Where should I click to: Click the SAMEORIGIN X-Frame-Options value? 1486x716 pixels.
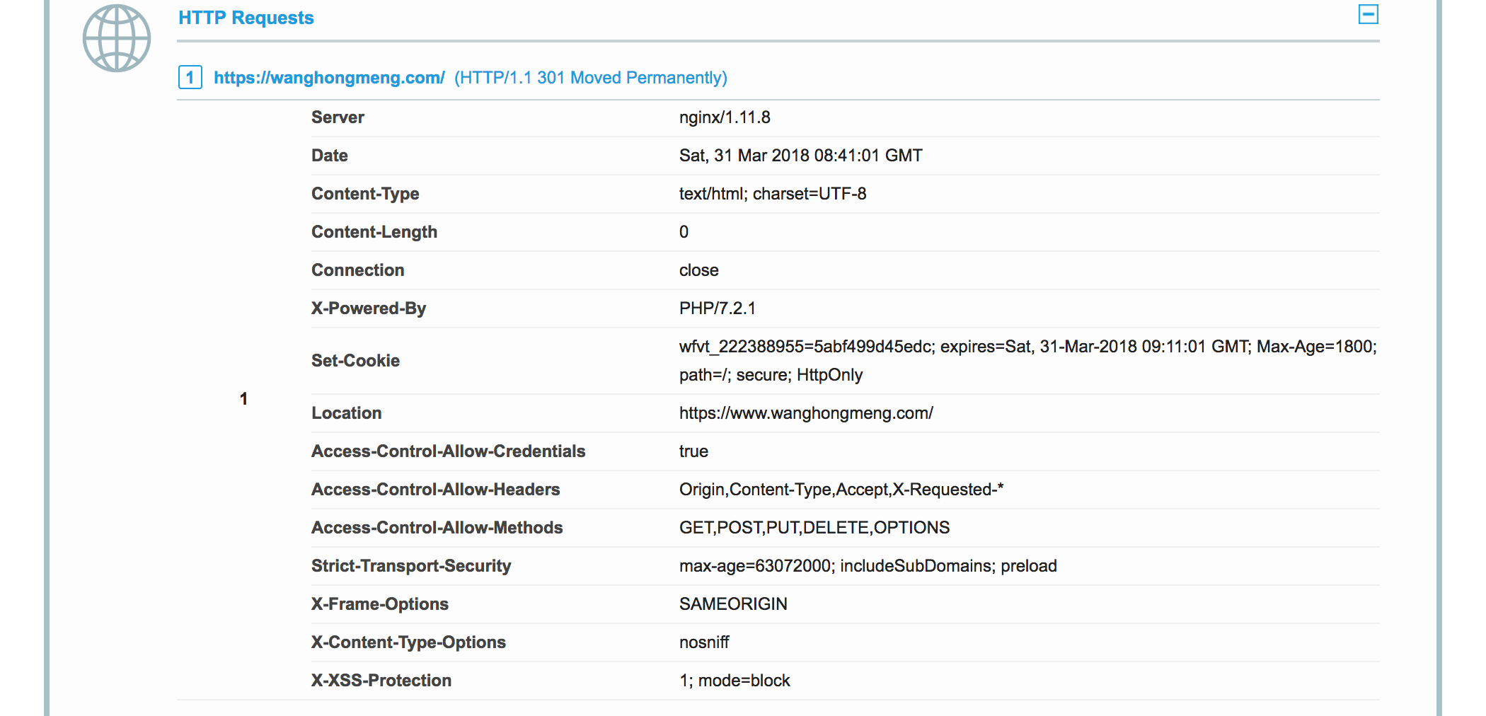point(732,604)
